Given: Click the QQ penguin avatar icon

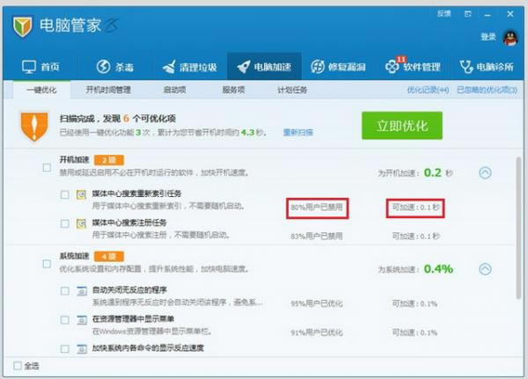Looking at the screenshot, I should coord(510,37).
